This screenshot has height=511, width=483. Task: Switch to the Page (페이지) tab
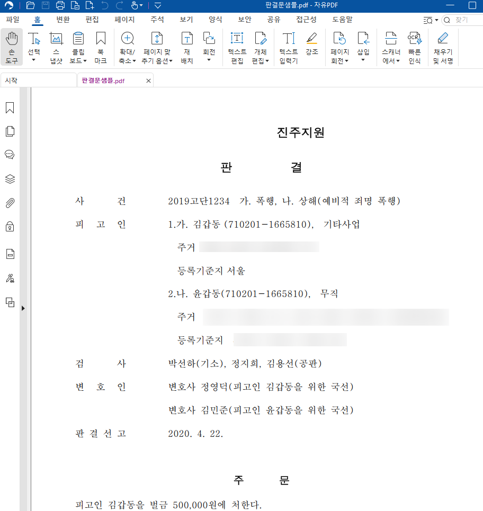(x=124, y=20)
